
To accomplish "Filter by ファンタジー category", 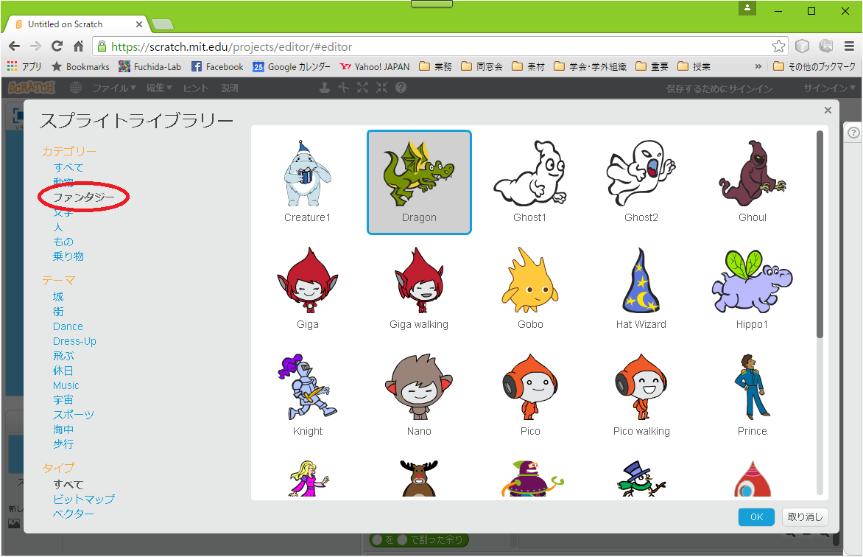I will 84,197.
